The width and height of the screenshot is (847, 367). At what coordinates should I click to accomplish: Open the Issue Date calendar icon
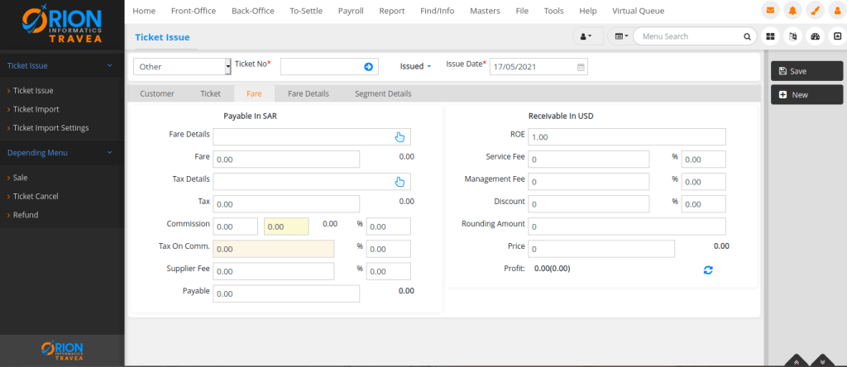(581, 68)
